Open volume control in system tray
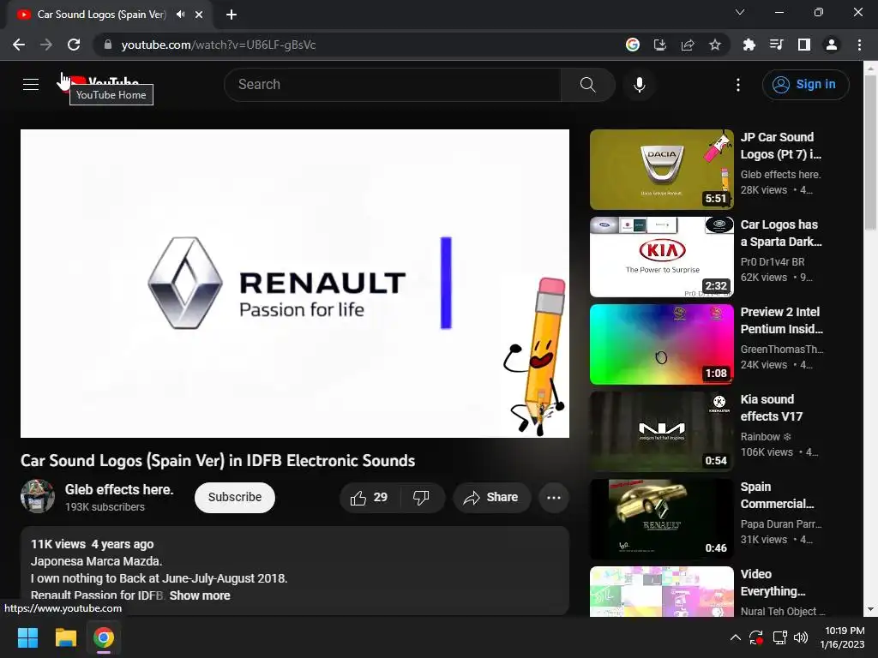 click(x=801, y=637)
